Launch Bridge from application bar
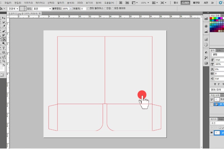Viewport: 224px width, 149px height. pos(121,3)
